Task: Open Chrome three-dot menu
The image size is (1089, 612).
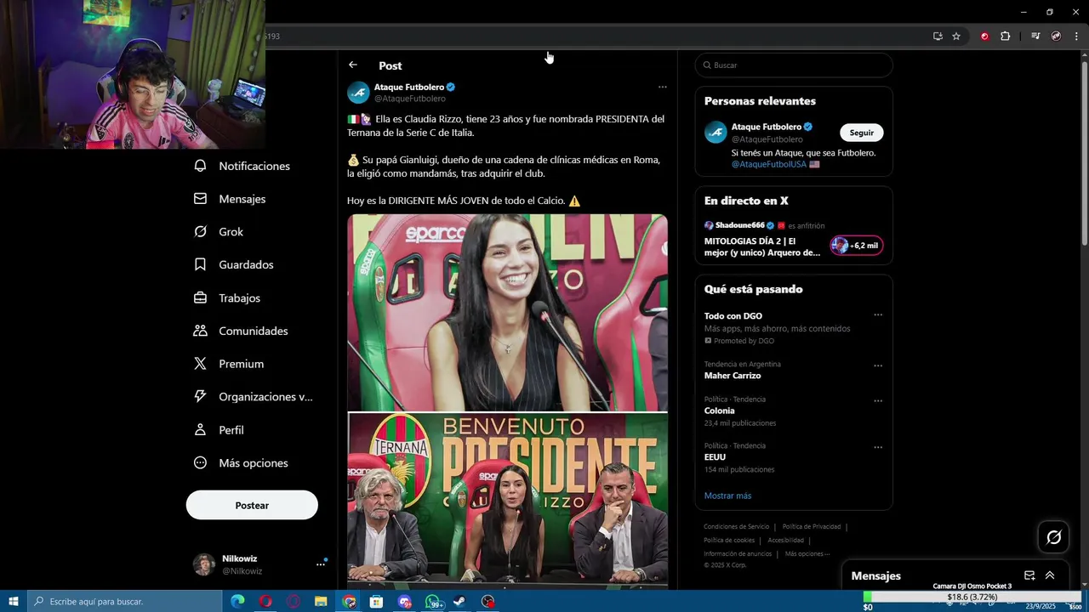Action: pyautogui.click(x=1076, y=37)
